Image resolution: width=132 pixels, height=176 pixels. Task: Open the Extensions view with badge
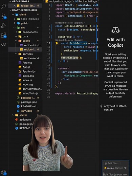(4, 35)
